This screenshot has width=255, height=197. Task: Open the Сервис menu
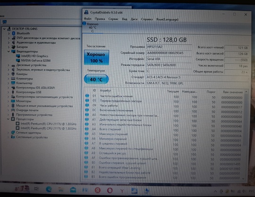(x=113, y=19)
